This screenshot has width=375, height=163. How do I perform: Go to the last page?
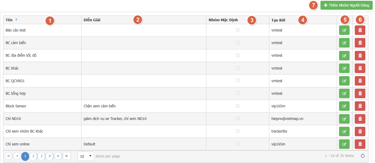click(x=67, y=156)
